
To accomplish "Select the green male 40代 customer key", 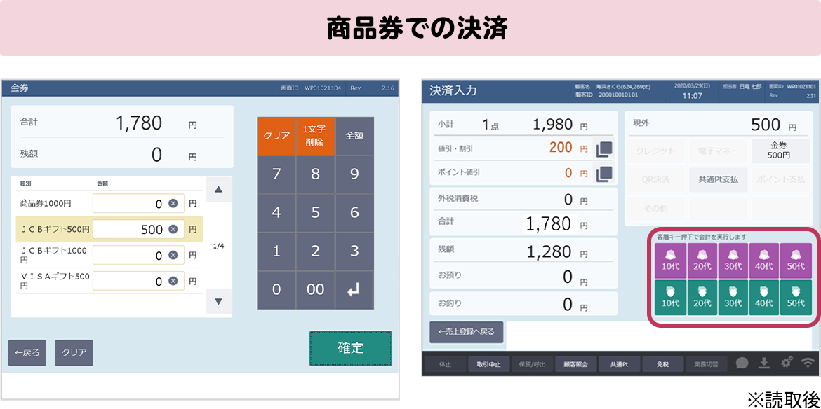I will tap(764, 297).
